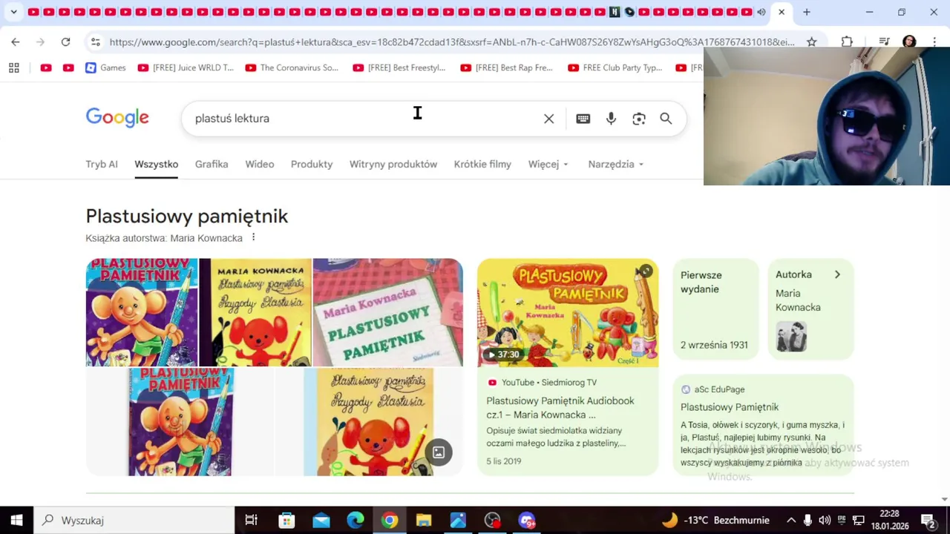Bookmark this page with the star icon
Viewport: 950px width, 534px height.
[x=812, y=42]
